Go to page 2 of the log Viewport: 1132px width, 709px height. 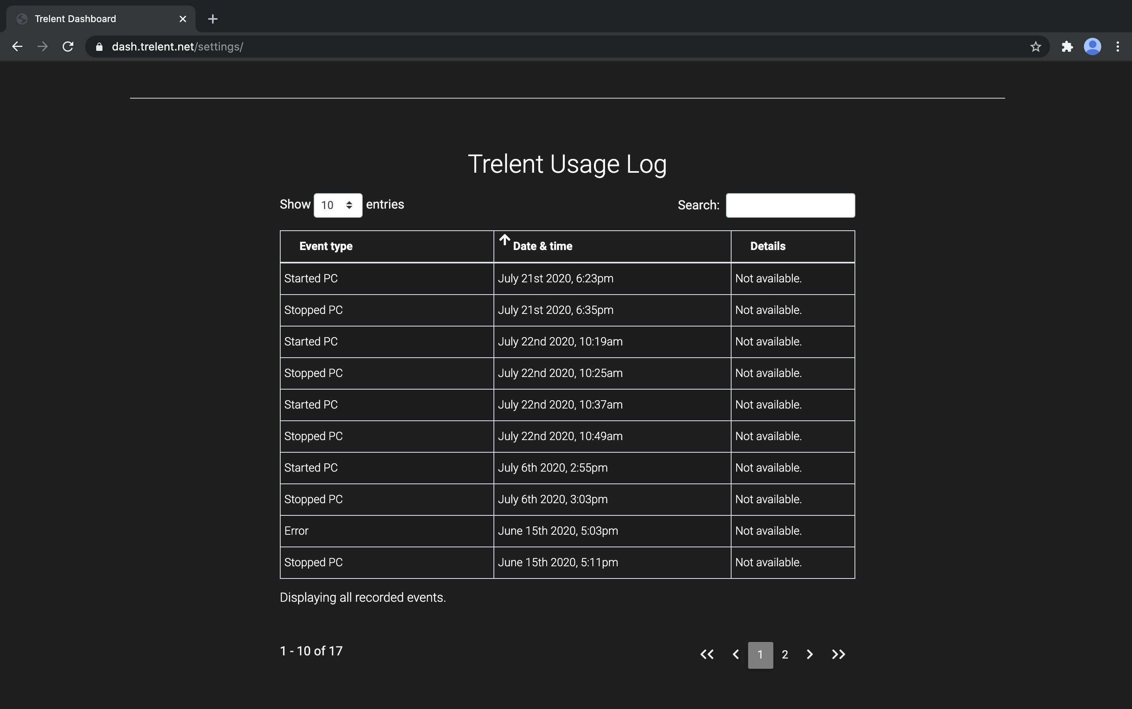(785, 655)
